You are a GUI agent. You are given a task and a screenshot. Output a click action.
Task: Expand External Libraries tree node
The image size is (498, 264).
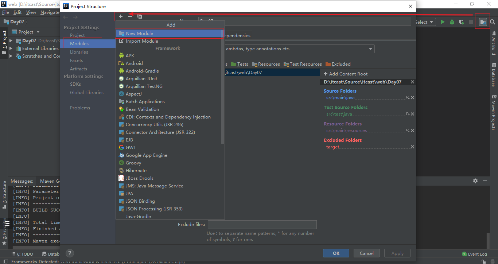[x=11, y=48]
